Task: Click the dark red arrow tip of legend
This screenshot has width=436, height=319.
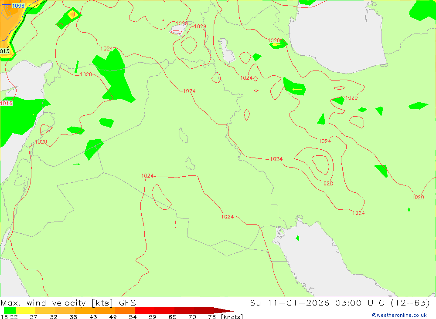Action: pos(224,310)
